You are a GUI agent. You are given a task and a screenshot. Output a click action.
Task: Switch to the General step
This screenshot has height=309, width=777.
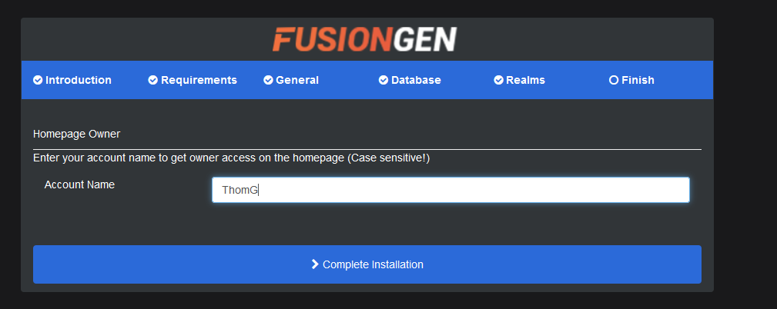297,80
